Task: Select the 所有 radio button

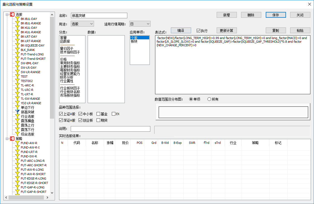Action: [209, 99]
